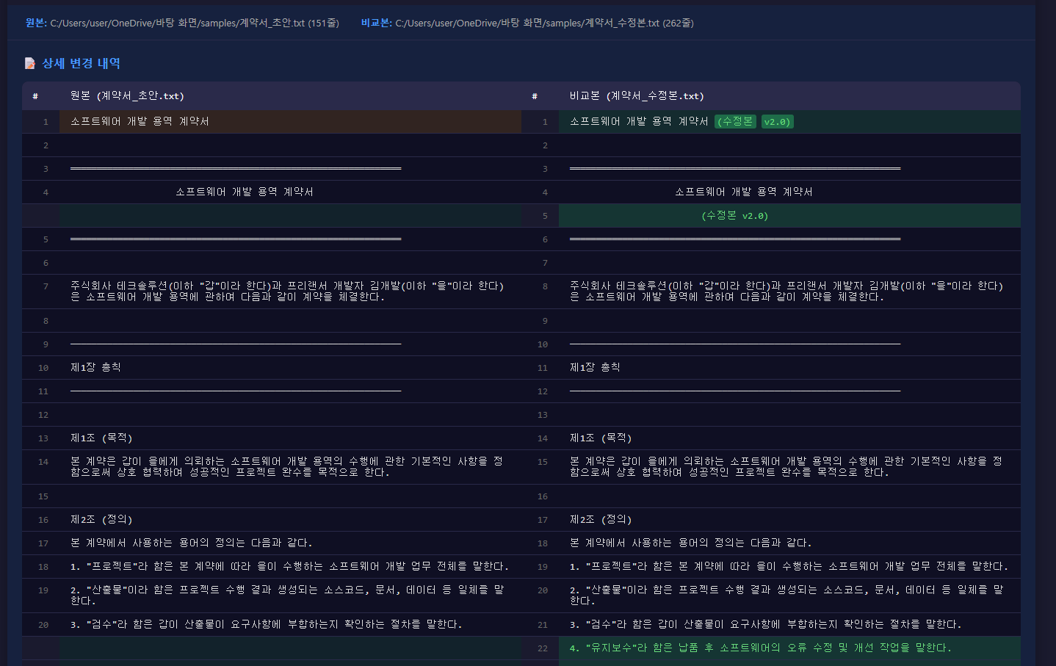The image size is (1056, 666).
Task: Click the # header of the comparison pane
Action: pyautogui.click(x=535, y=96)
